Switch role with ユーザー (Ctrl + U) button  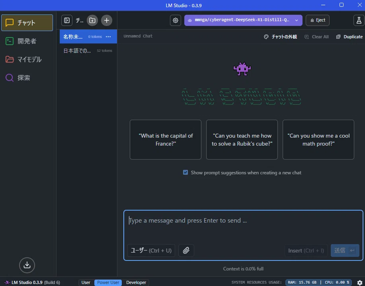pyautogui.click(x=151, y=250)
